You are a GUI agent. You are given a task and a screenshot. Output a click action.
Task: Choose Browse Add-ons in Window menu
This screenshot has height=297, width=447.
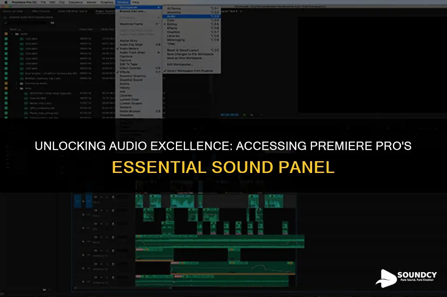[139, 11]
